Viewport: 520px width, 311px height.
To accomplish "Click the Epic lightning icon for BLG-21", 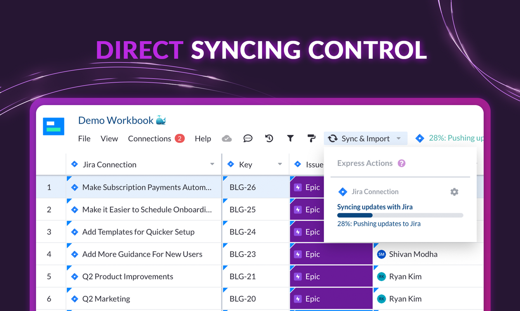I will click(x=298, y=276).
